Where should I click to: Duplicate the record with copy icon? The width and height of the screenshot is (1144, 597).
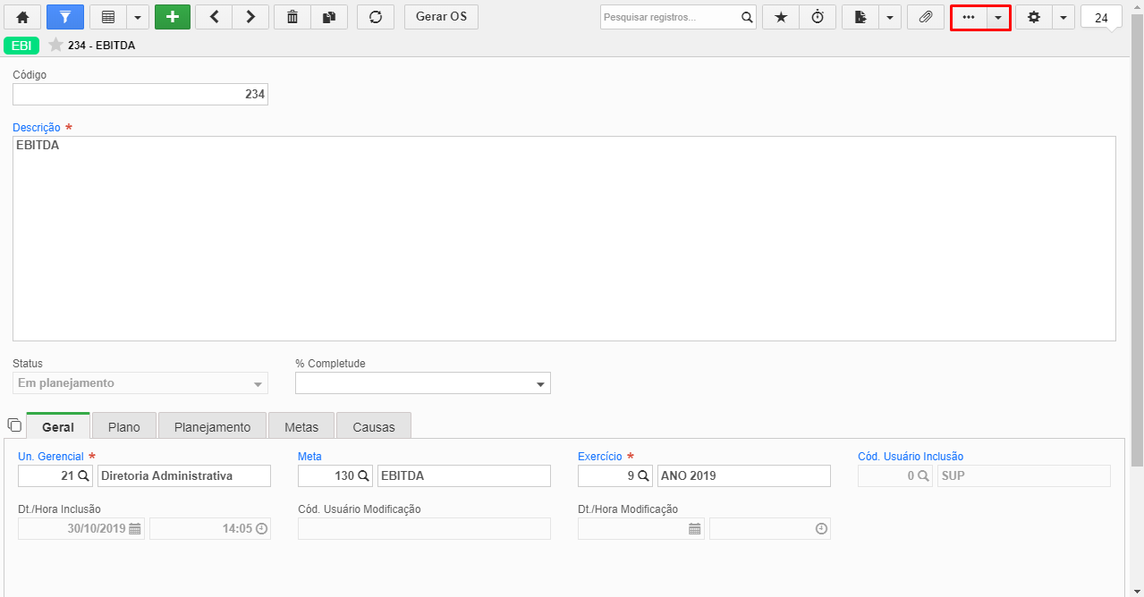coord(329,17)
